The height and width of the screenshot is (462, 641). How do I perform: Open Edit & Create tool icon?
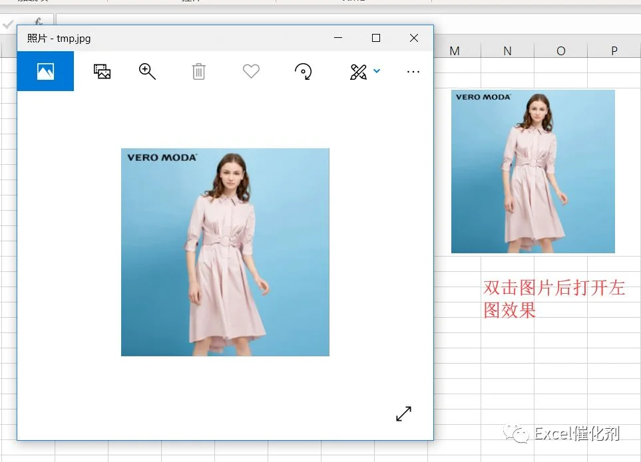[359, 72]
